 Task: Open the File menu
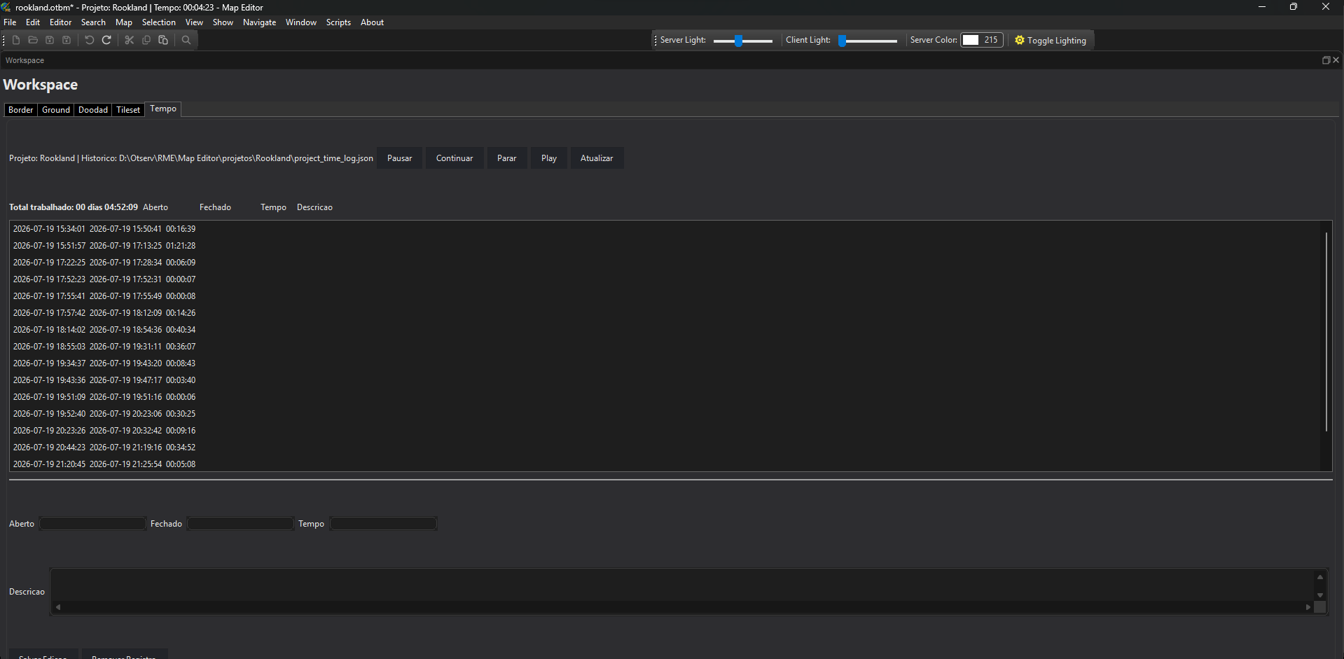10,22
